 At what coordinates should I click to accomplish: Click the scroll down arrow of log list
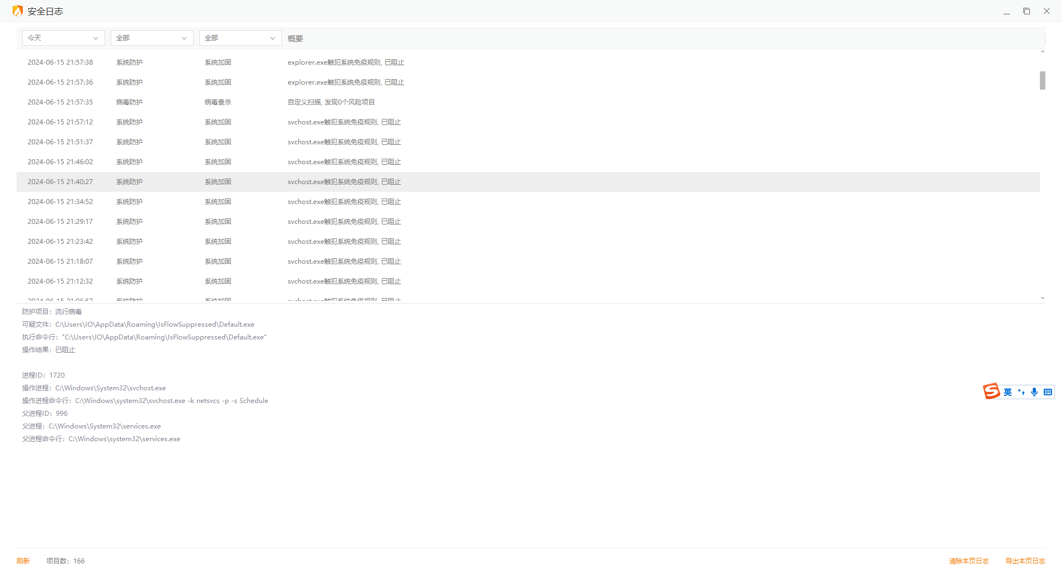coord(1043,298)
